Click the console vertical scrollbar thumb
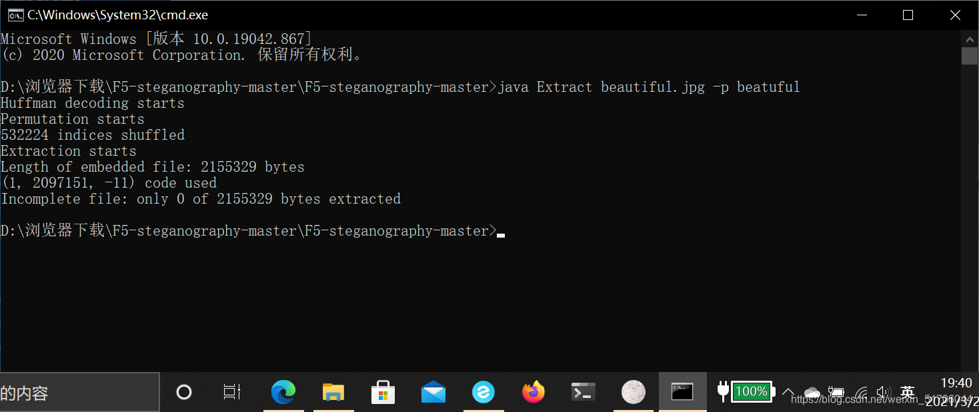This screenshot has height=412, width=979. [970, 55]
